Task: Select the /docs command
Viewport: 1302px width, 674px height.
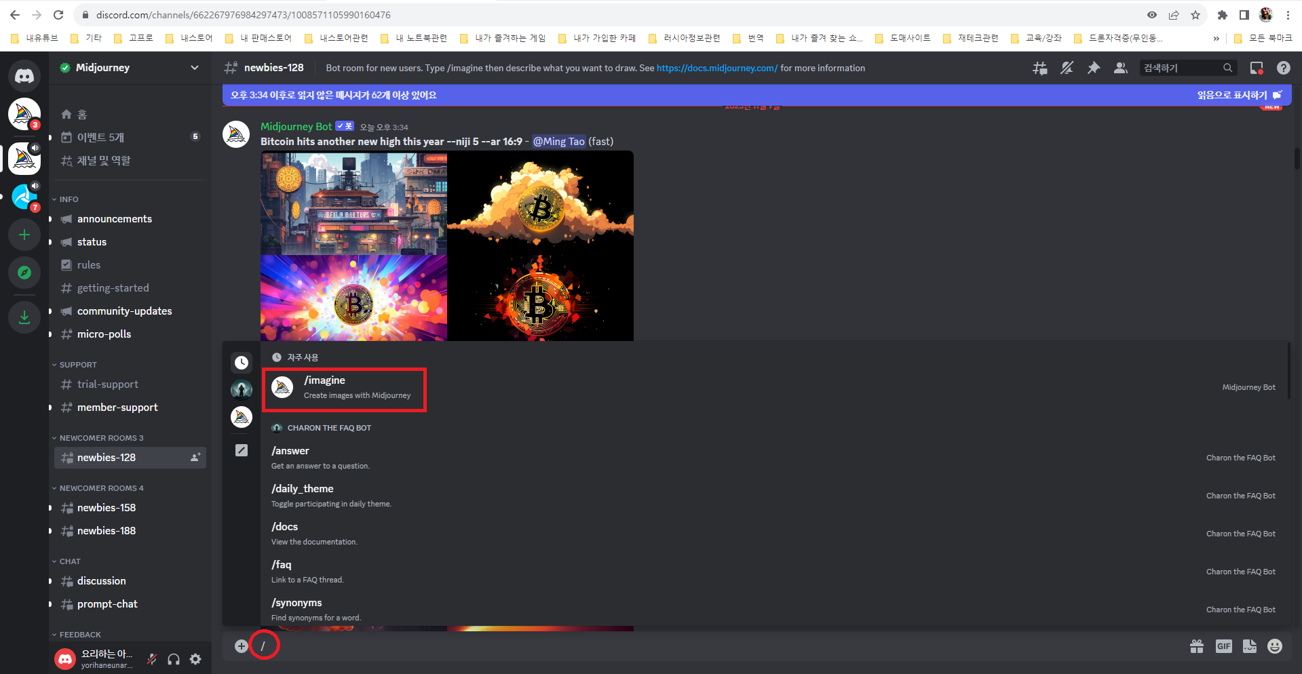Action: pyautogui.click(x=773, y=534)
